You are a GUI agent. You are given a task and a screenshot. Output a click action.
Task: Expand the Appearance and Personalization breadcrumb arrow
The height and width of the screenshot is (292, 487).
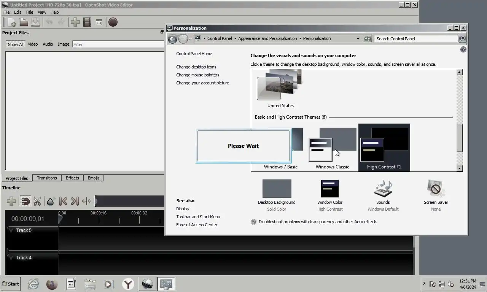[x=300, y=38]
